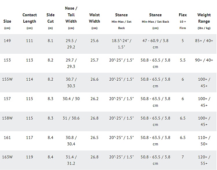Viewport: 217px width, 170px height.
Task: Select the 158W size row label
Action: (7, 118)
